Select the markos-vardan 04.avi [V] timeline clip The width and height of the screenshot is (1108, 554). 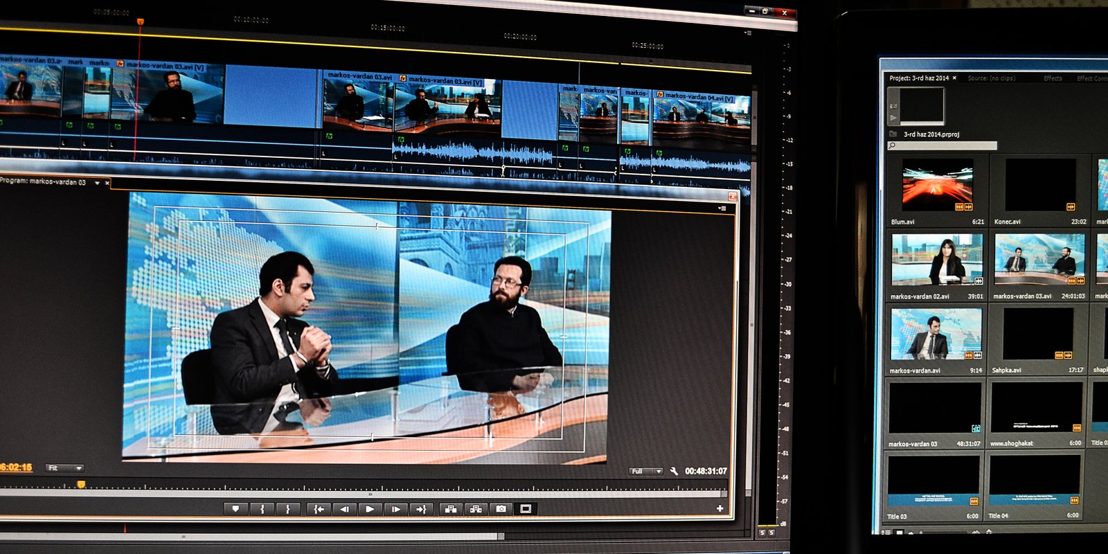tap(702, 116)
